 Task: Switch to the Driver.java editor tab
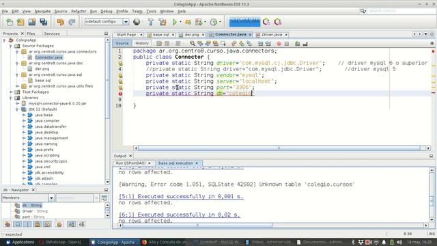tap(272, 35)
